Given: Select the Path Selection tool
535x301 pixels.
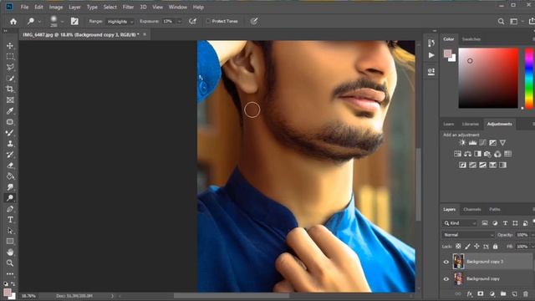Looking at the screenshot, I should pyautogui.click(x=10, y=231).
